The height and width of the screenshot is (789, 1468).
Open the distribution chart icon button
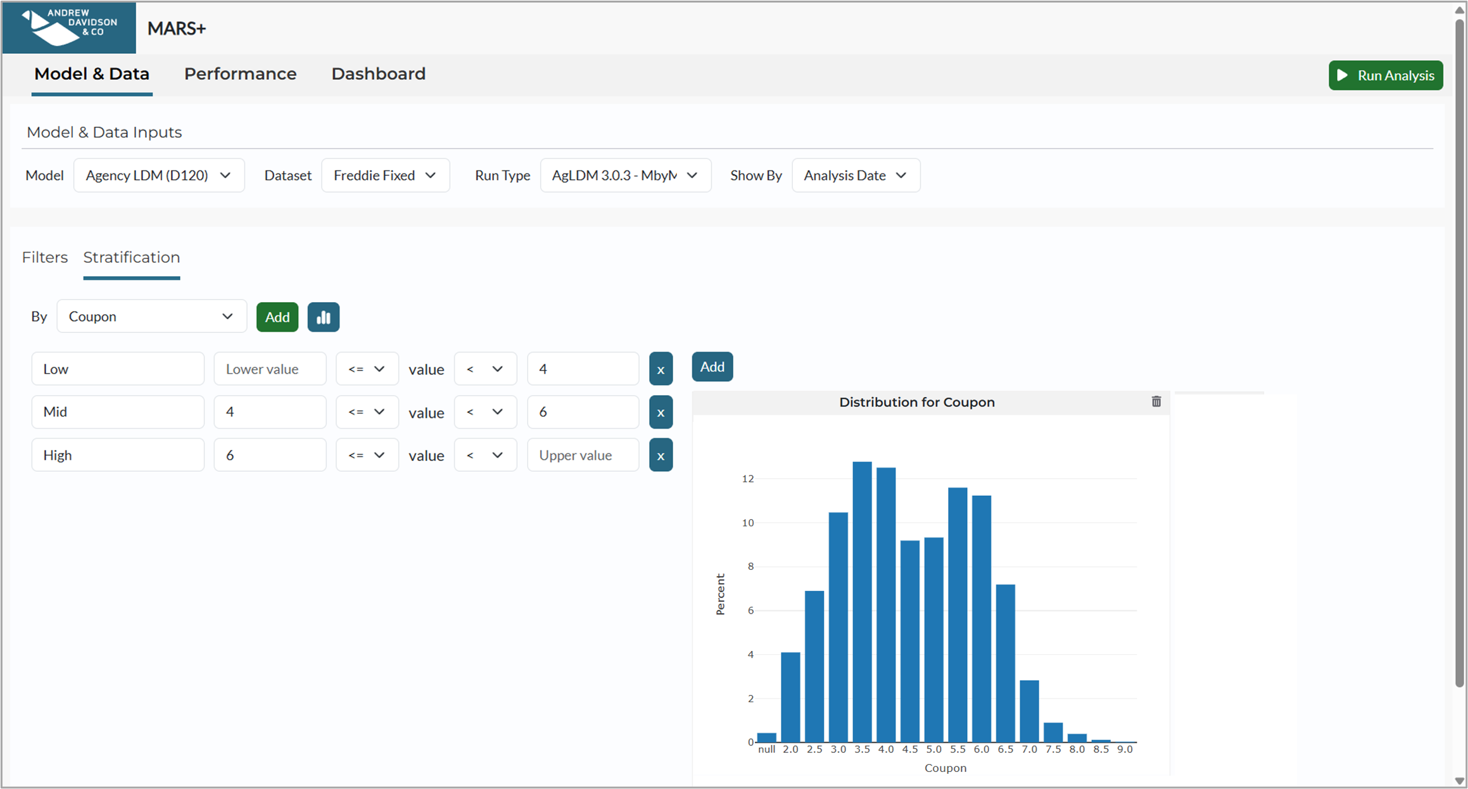(324, 317)
